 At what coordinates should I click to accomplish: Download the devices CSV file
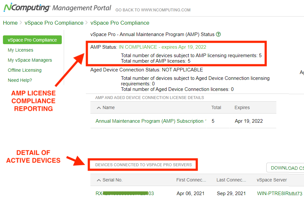285,168
